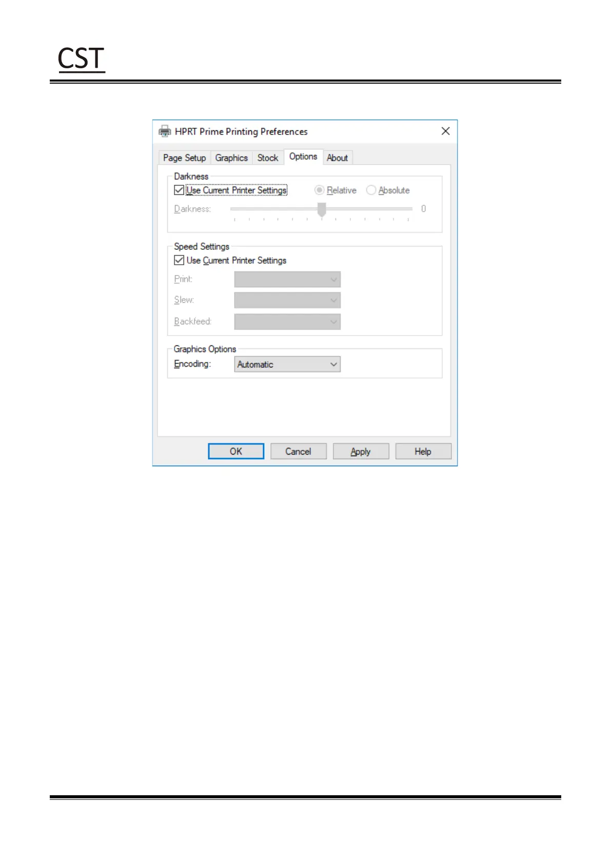Click the Speed Settings group label
This screenshot has height=864, width=611.
pyautogui.click(x=202, y=246)
